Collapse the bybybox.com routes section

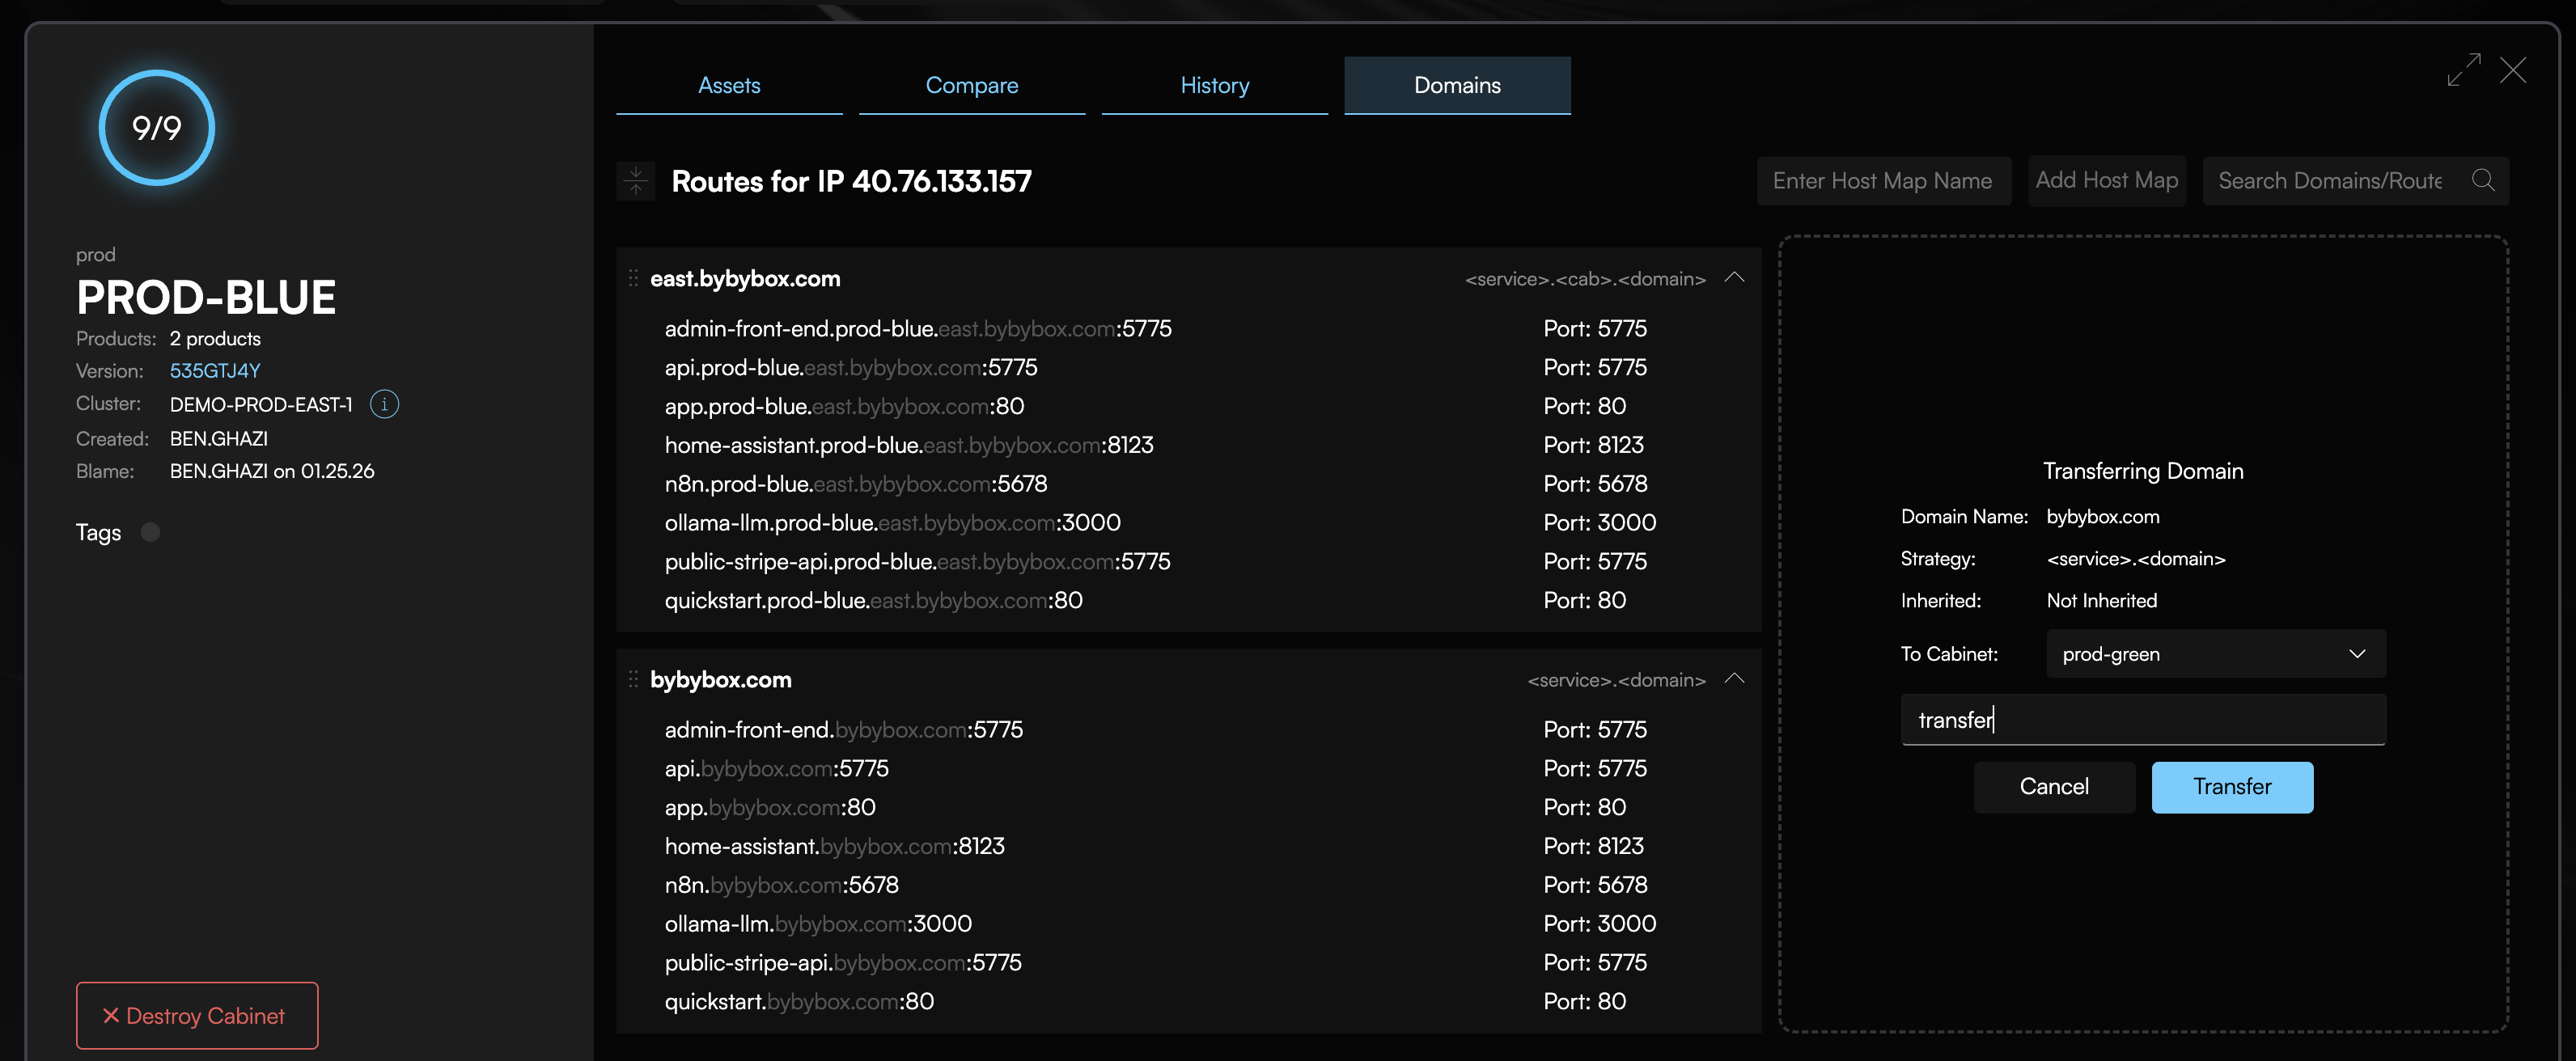[x=1735, y=679]
